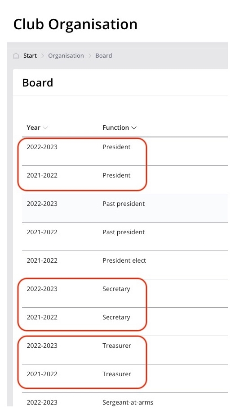Select the 2021-2022 Past president row
This screenshot has width=235, height=419.
(125, 236)
